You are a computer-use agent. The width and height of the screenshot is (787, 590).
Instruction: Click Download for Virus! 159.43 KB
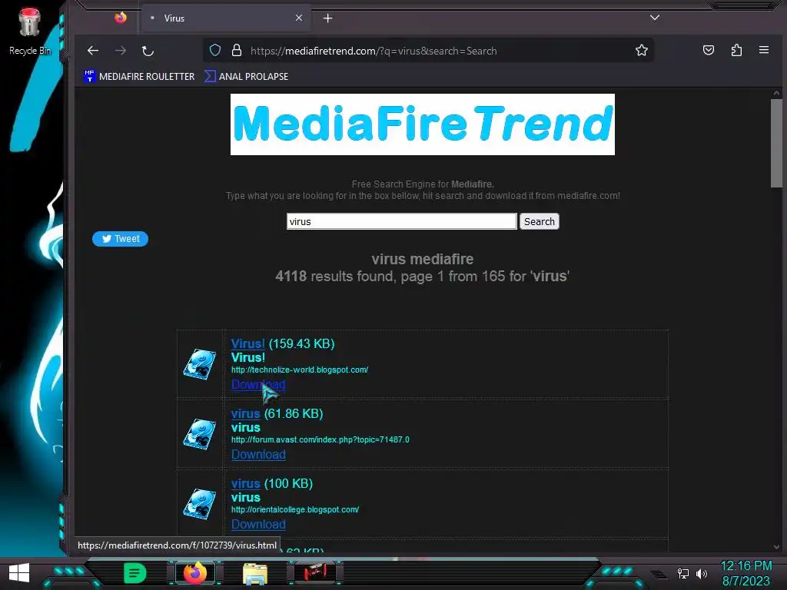[x=258, y=384]
